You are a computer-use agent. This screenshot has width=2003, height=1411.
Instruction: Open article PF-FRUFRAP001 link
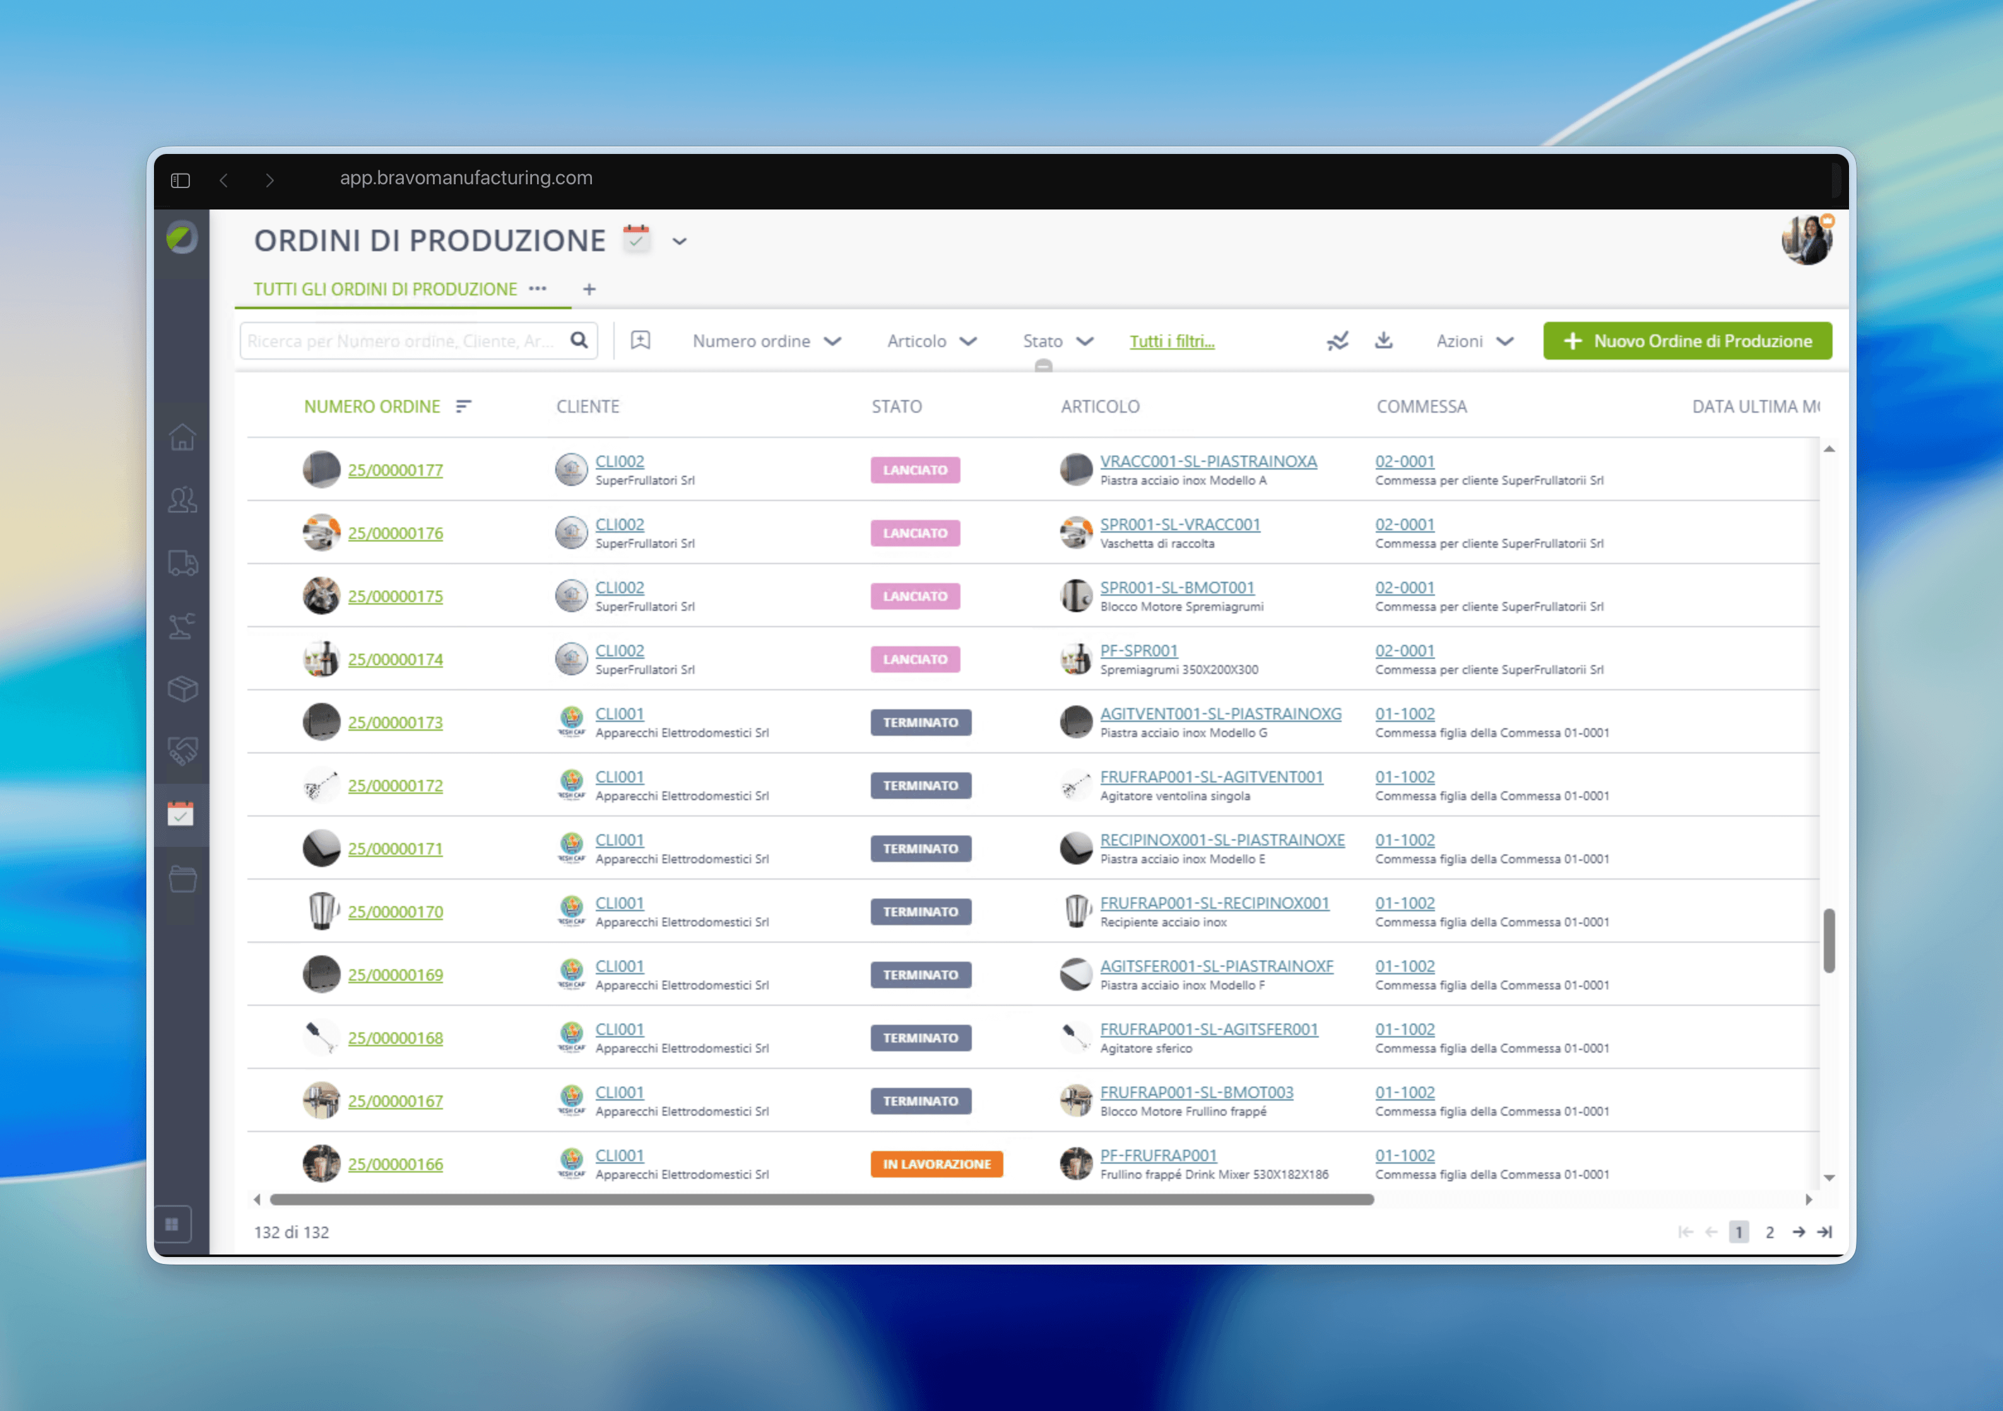tap(1159, 1155)
